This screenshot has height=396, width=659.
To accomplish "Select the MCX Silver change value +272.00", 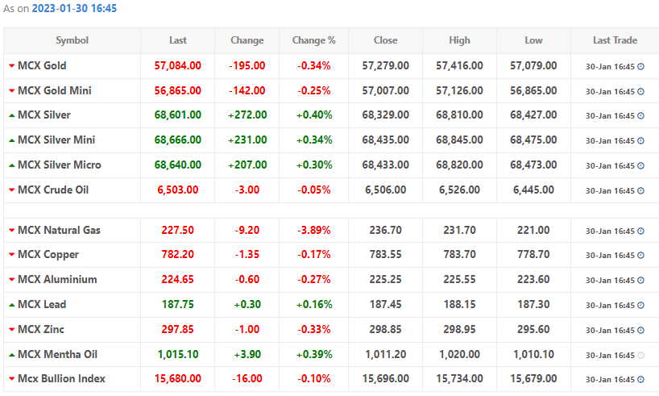I will [247, 115].
